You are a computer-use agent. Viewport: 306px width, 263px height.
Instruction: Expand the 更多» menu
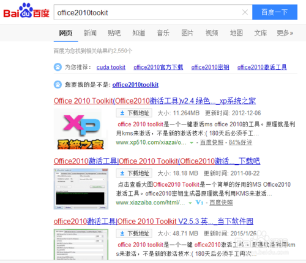point(285,33)
